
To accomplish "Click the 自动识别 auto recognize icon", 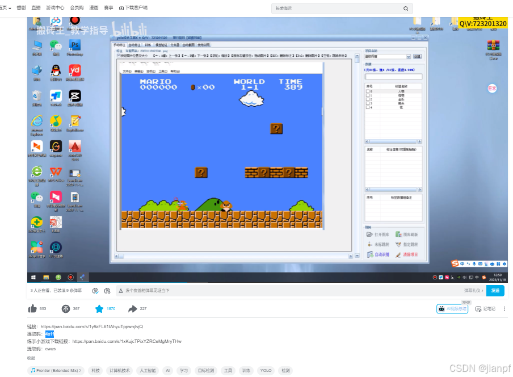I will [x=370, y=254].
